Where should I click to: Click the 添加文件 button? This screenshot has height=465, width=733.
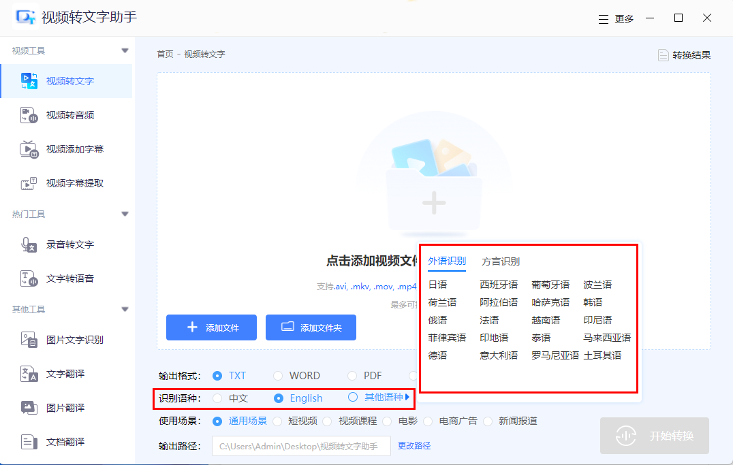click(x=211, y=327)
